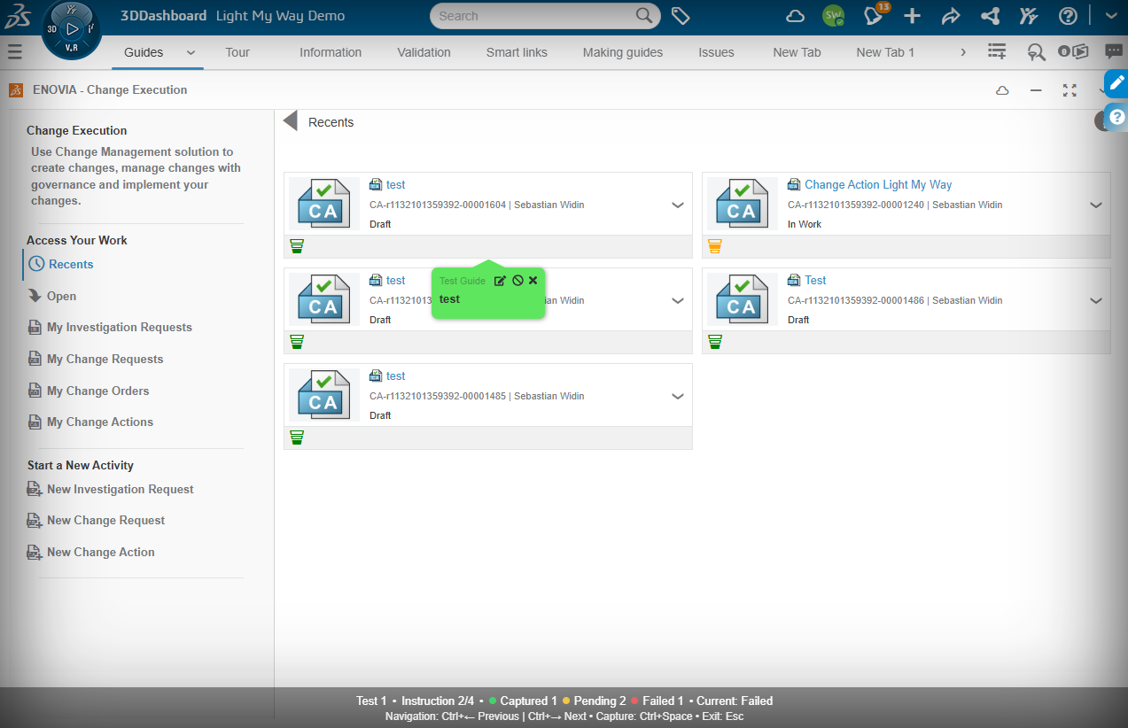Click test title of CA-00001604 card
1128x728 pixels.
pos(396,184)
